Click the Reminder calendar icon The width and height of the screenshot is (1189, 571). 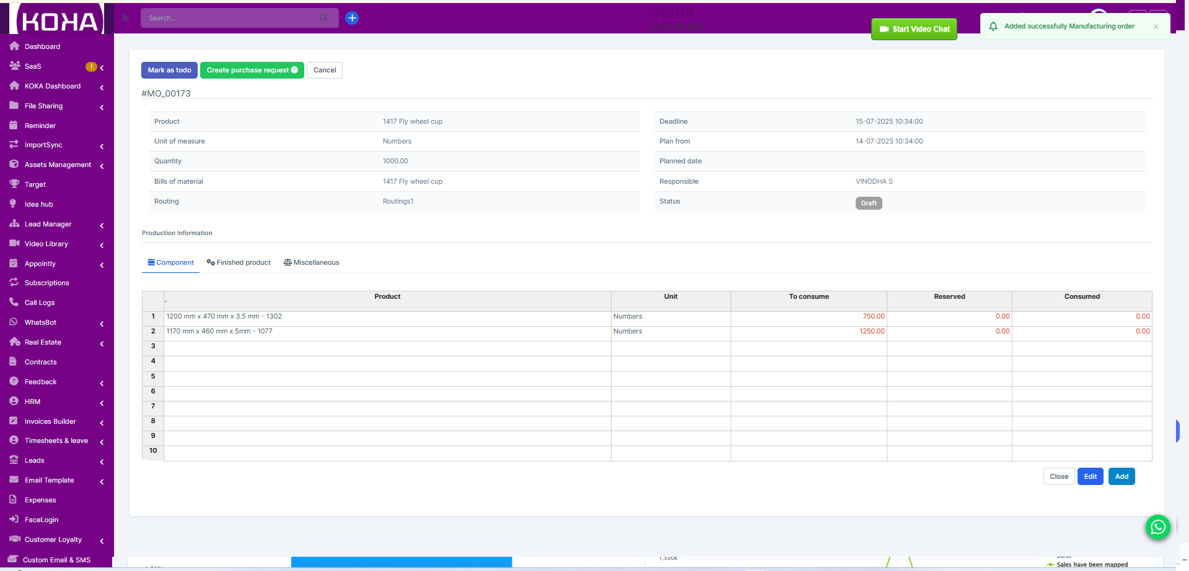14,126
